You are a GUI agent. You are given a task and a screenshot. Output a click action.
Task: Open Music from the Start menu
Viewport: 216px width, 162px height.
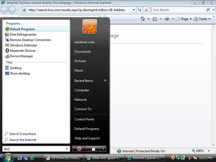(x=79, y=70)
